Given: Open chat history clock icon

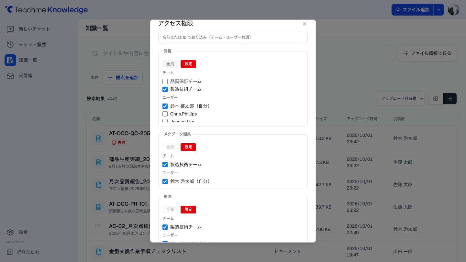Looking at the screenshot, I should [x=10, y=45].
